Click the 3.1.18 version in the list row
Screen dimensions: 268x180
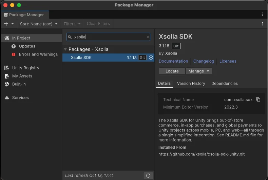pos(131,58)
